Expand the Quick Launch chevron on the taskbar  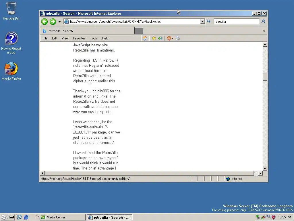(37, 216)
